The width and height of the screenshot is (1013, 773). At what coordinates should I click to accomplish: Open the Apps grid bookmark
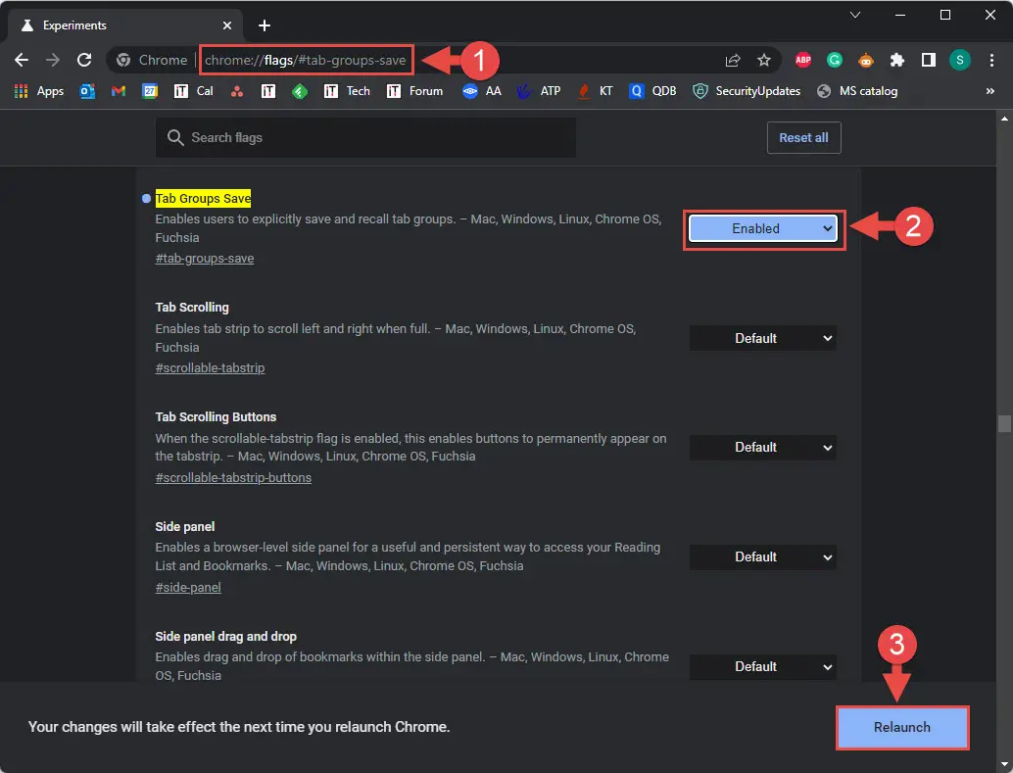click(39, 91)
